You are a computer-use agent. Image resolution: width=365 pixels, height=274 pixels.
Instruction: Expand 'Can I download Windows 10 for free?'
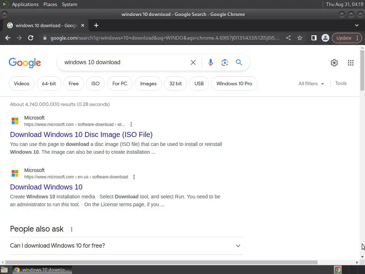(x=126, y=245)
